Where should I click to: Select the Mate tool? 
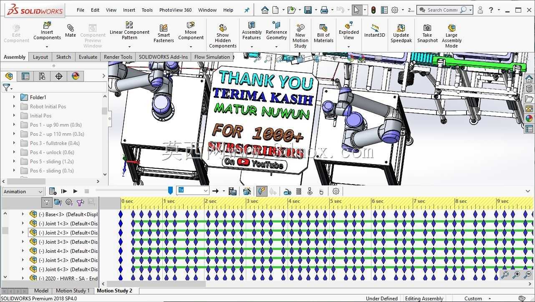pyautogui.click(x=71, y=31)
